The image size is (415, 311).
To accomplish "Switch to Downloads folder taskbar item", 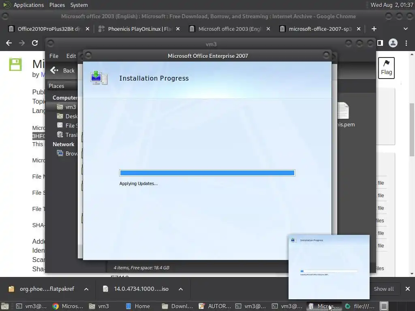I will (x=178, y=306).
